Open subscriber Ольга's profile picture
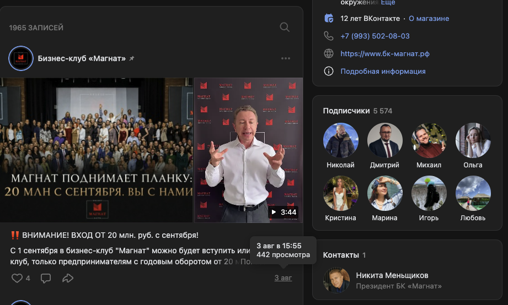 point(473,140)
